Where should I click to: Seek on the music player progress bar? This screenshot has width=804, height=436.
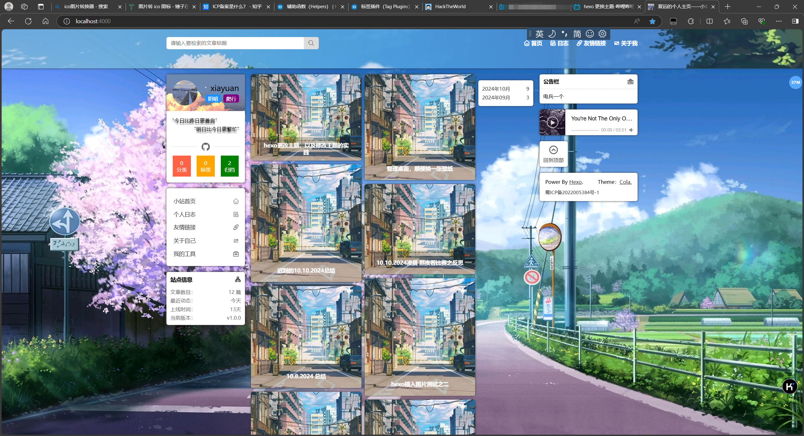[x=584, y=130]
